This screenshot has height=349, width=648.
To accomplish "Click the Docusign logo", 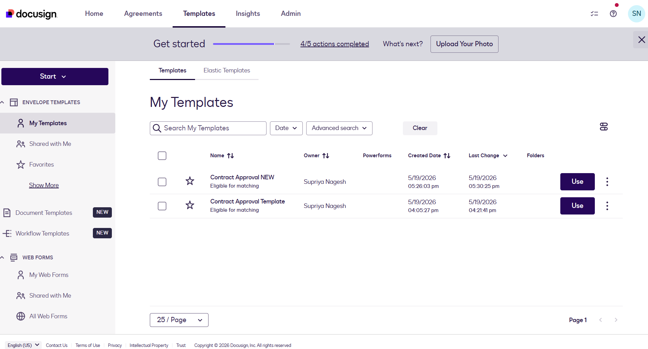I will pos(31,14).
